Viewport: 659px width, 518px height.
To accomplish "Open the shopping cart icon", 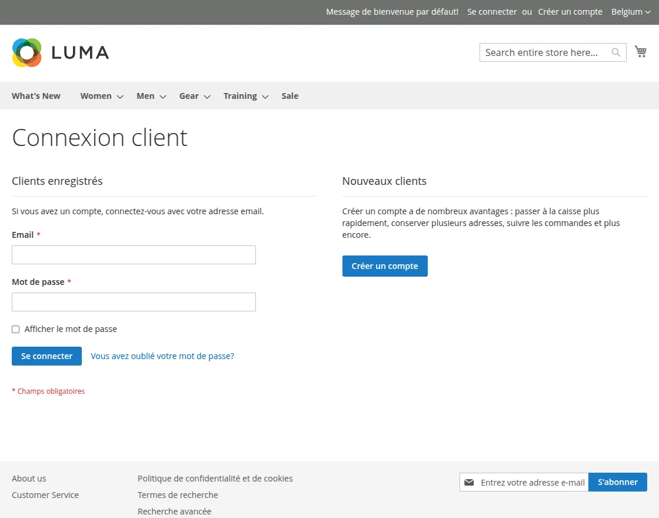I will click(641, 51).
